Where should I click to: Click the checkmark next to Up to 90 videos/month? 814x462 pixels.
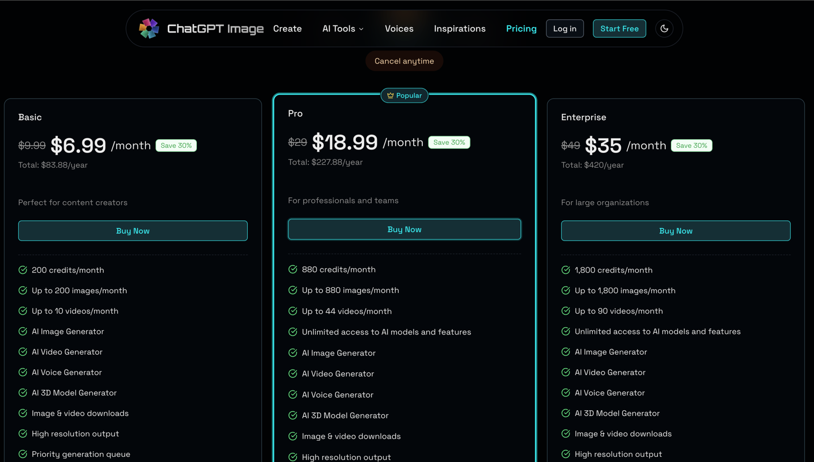tap(566, 311)
